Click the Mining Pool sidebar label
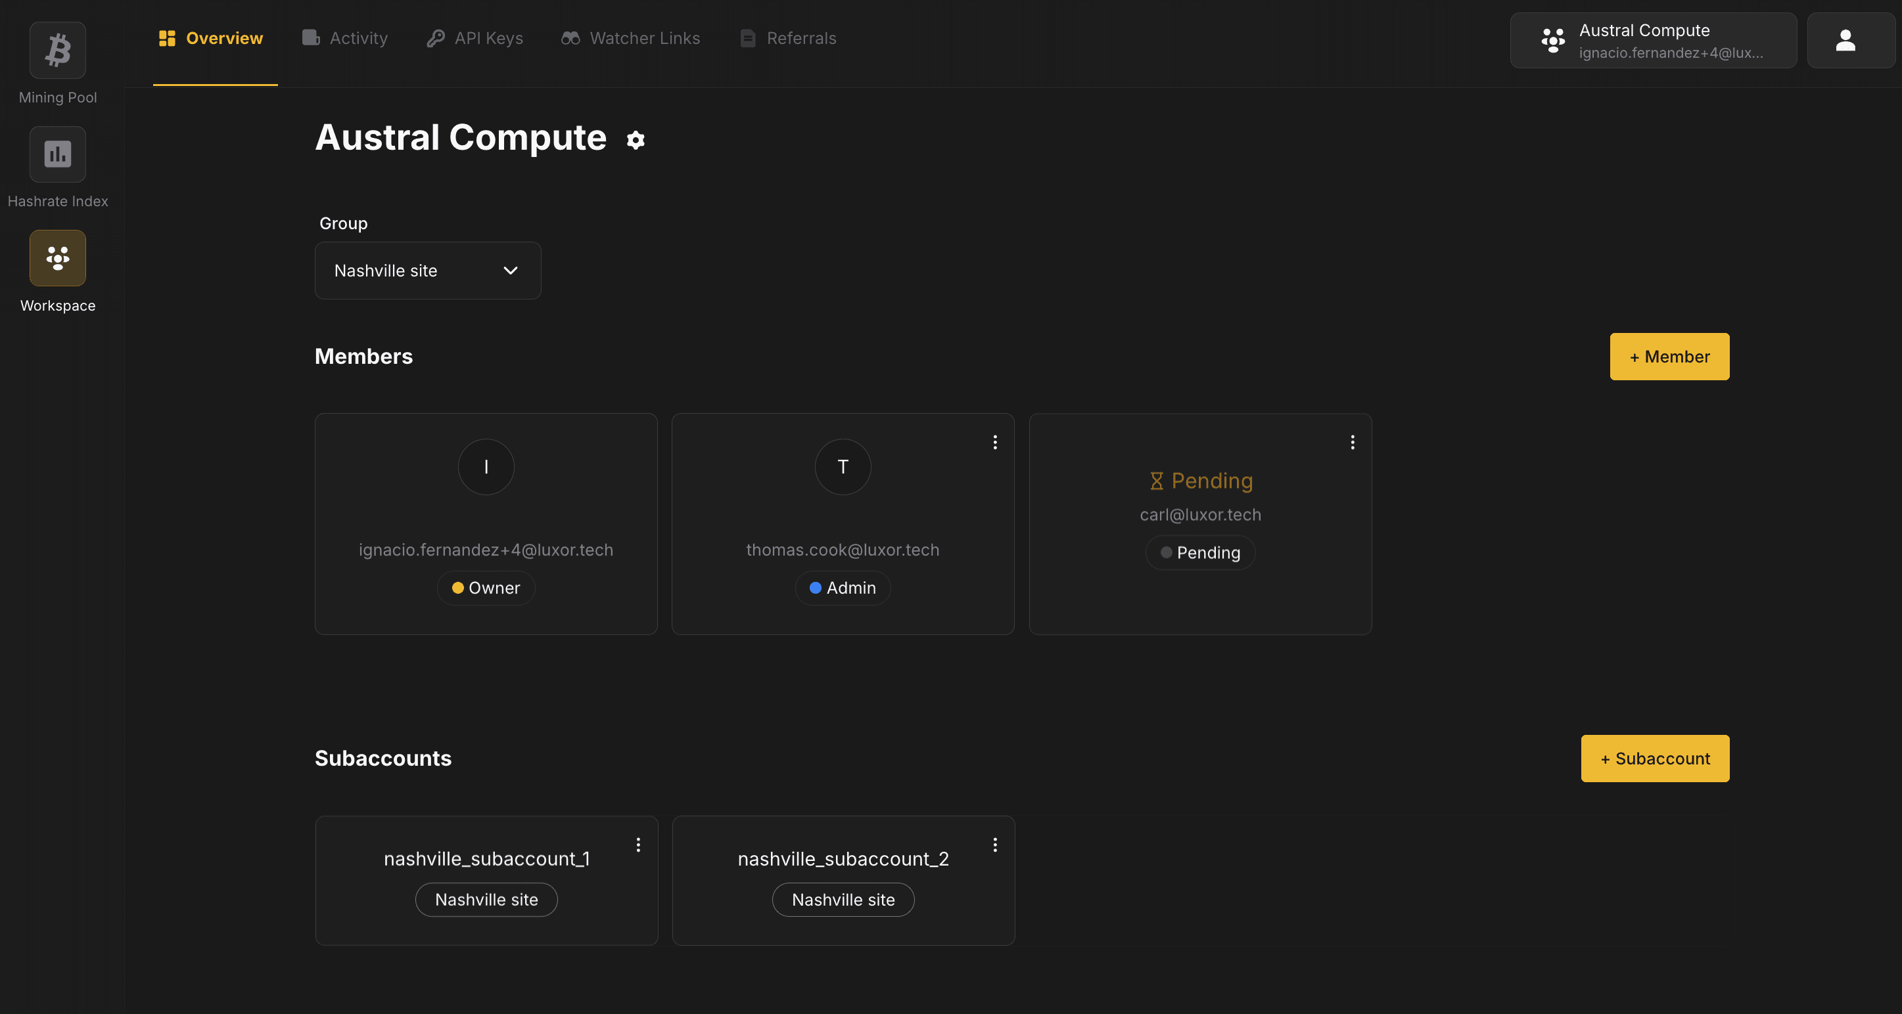This screenshot has height=1014, width=1902. [58, 97]
